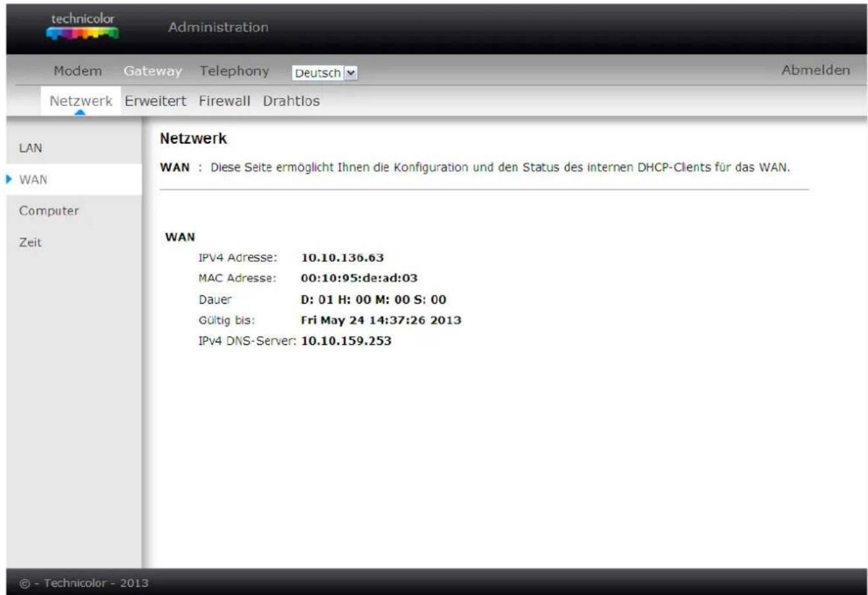Click the Technicolor logo
Screen dimensions: 868x595
83,26
